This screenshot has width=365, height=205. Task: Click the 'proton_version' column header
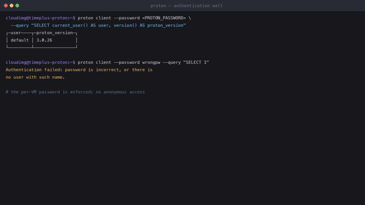pos(54,33)
